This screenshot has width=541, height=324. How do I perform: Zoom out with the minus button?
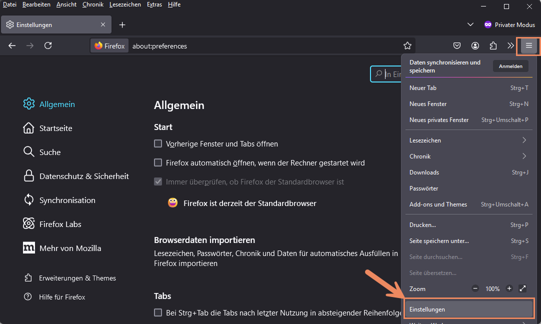(475, 288)
